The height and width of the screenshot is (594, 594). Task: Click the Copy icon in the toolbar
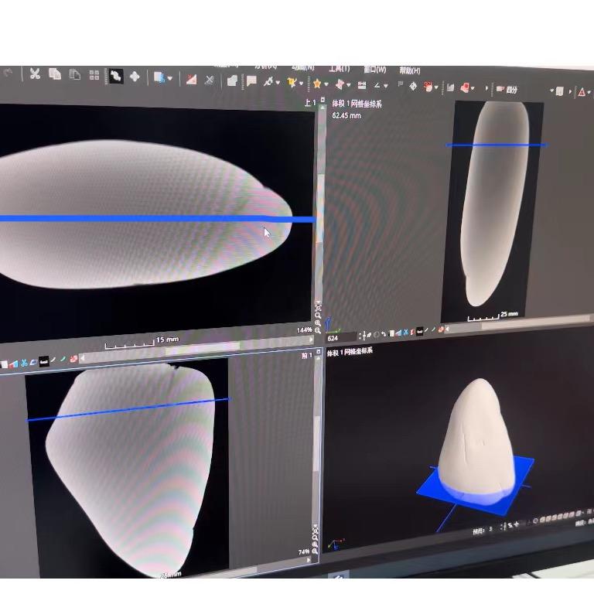click(55, 74)
